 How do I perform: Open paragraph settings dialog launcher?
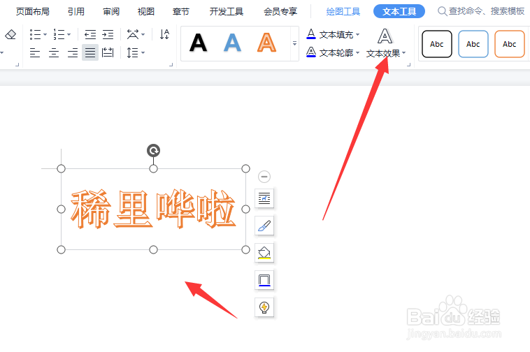click(171, 64)
